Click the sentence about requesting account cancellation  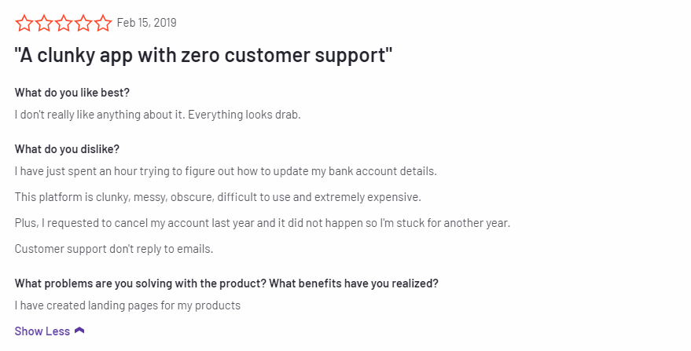click(263, 223)
